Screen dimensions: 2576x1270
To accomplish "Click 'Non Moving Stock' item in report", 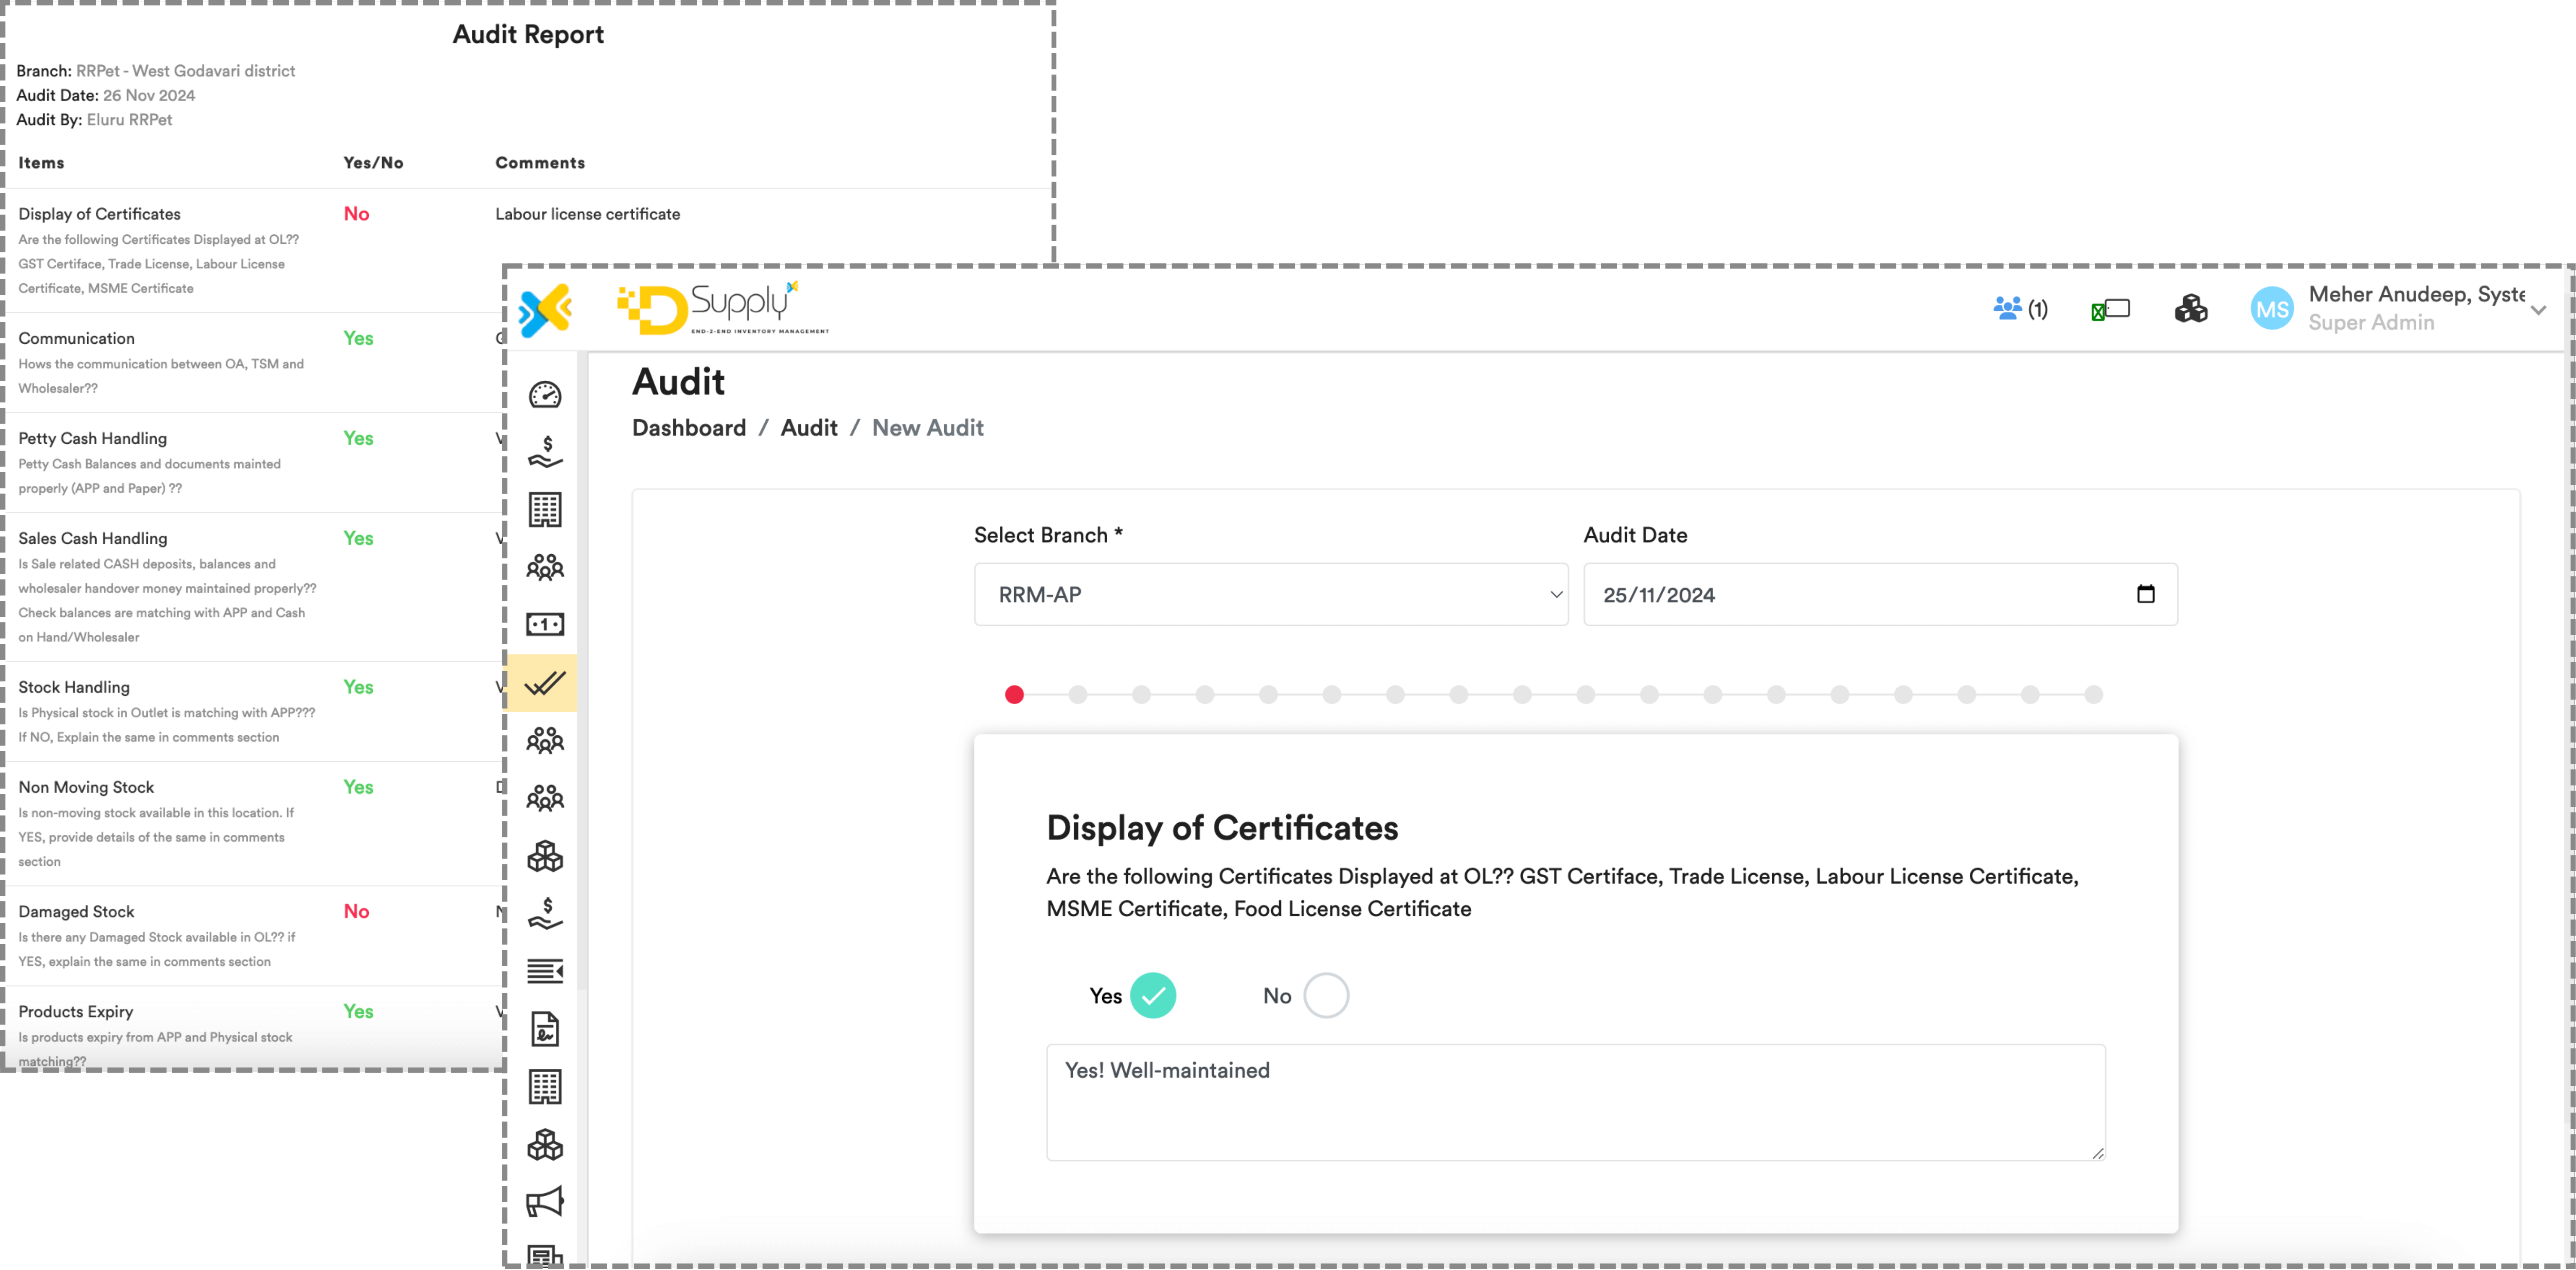I will (x=86, y=788).
